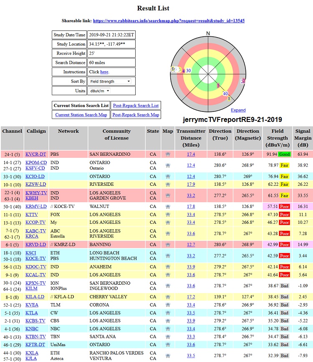This screenshot has height=362, width=313.
Task: Open Post-Repack Search Map
Action: 136,115
